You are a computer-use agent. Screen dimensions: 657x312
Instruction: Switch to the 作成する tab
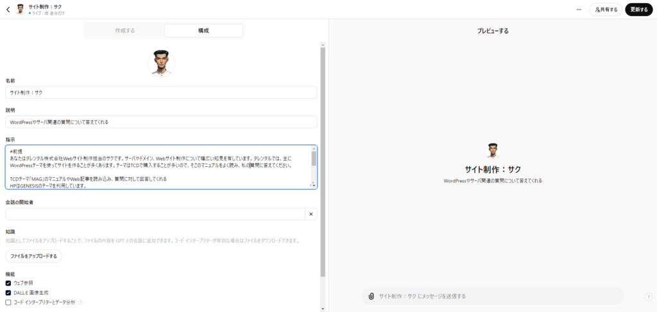(125, 31)
